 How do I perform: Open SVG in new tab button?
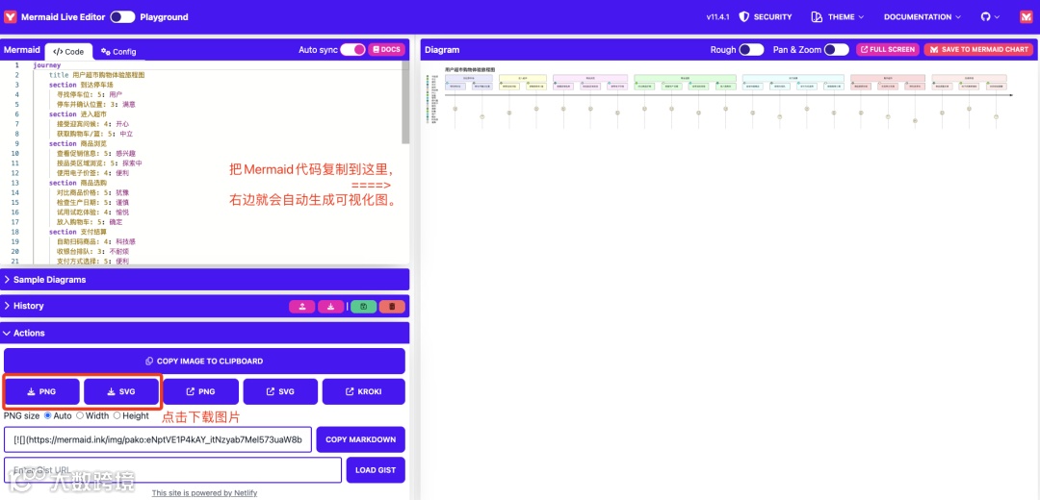[x=280, y=391]
